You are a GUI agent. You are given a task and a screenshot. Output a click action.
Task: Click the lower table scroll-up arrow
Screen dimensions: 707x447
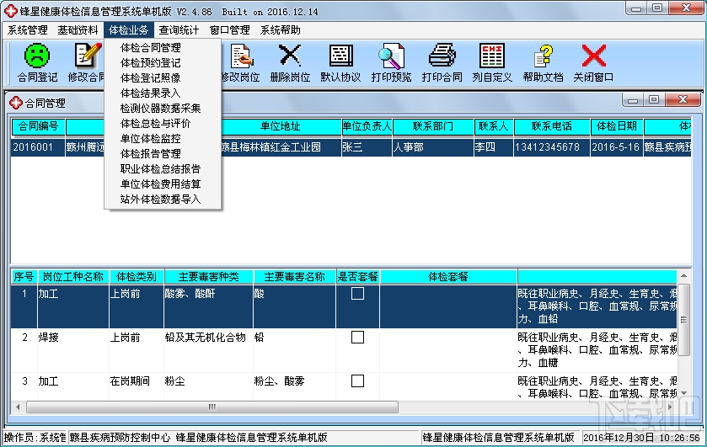click(x=683, y=275)
